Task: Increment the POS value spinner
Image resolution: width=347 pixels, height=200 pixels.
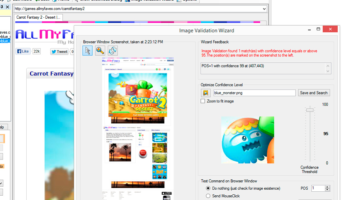Action: tap(327, 187)
